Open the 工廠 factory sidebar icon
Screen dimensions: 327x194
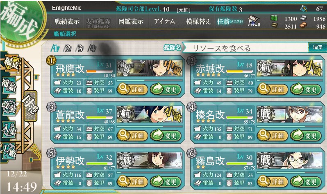click(x=9, y=151)
